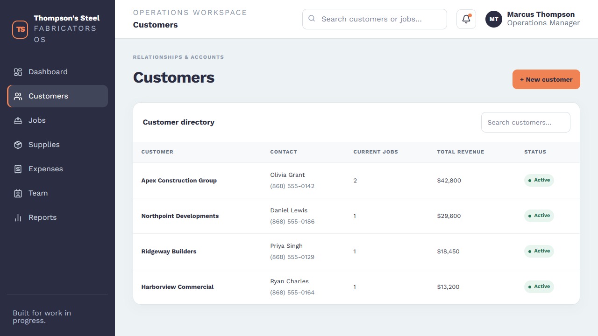Click the Jobs hard hat icon
598x336 pixels.
point(18,120)
